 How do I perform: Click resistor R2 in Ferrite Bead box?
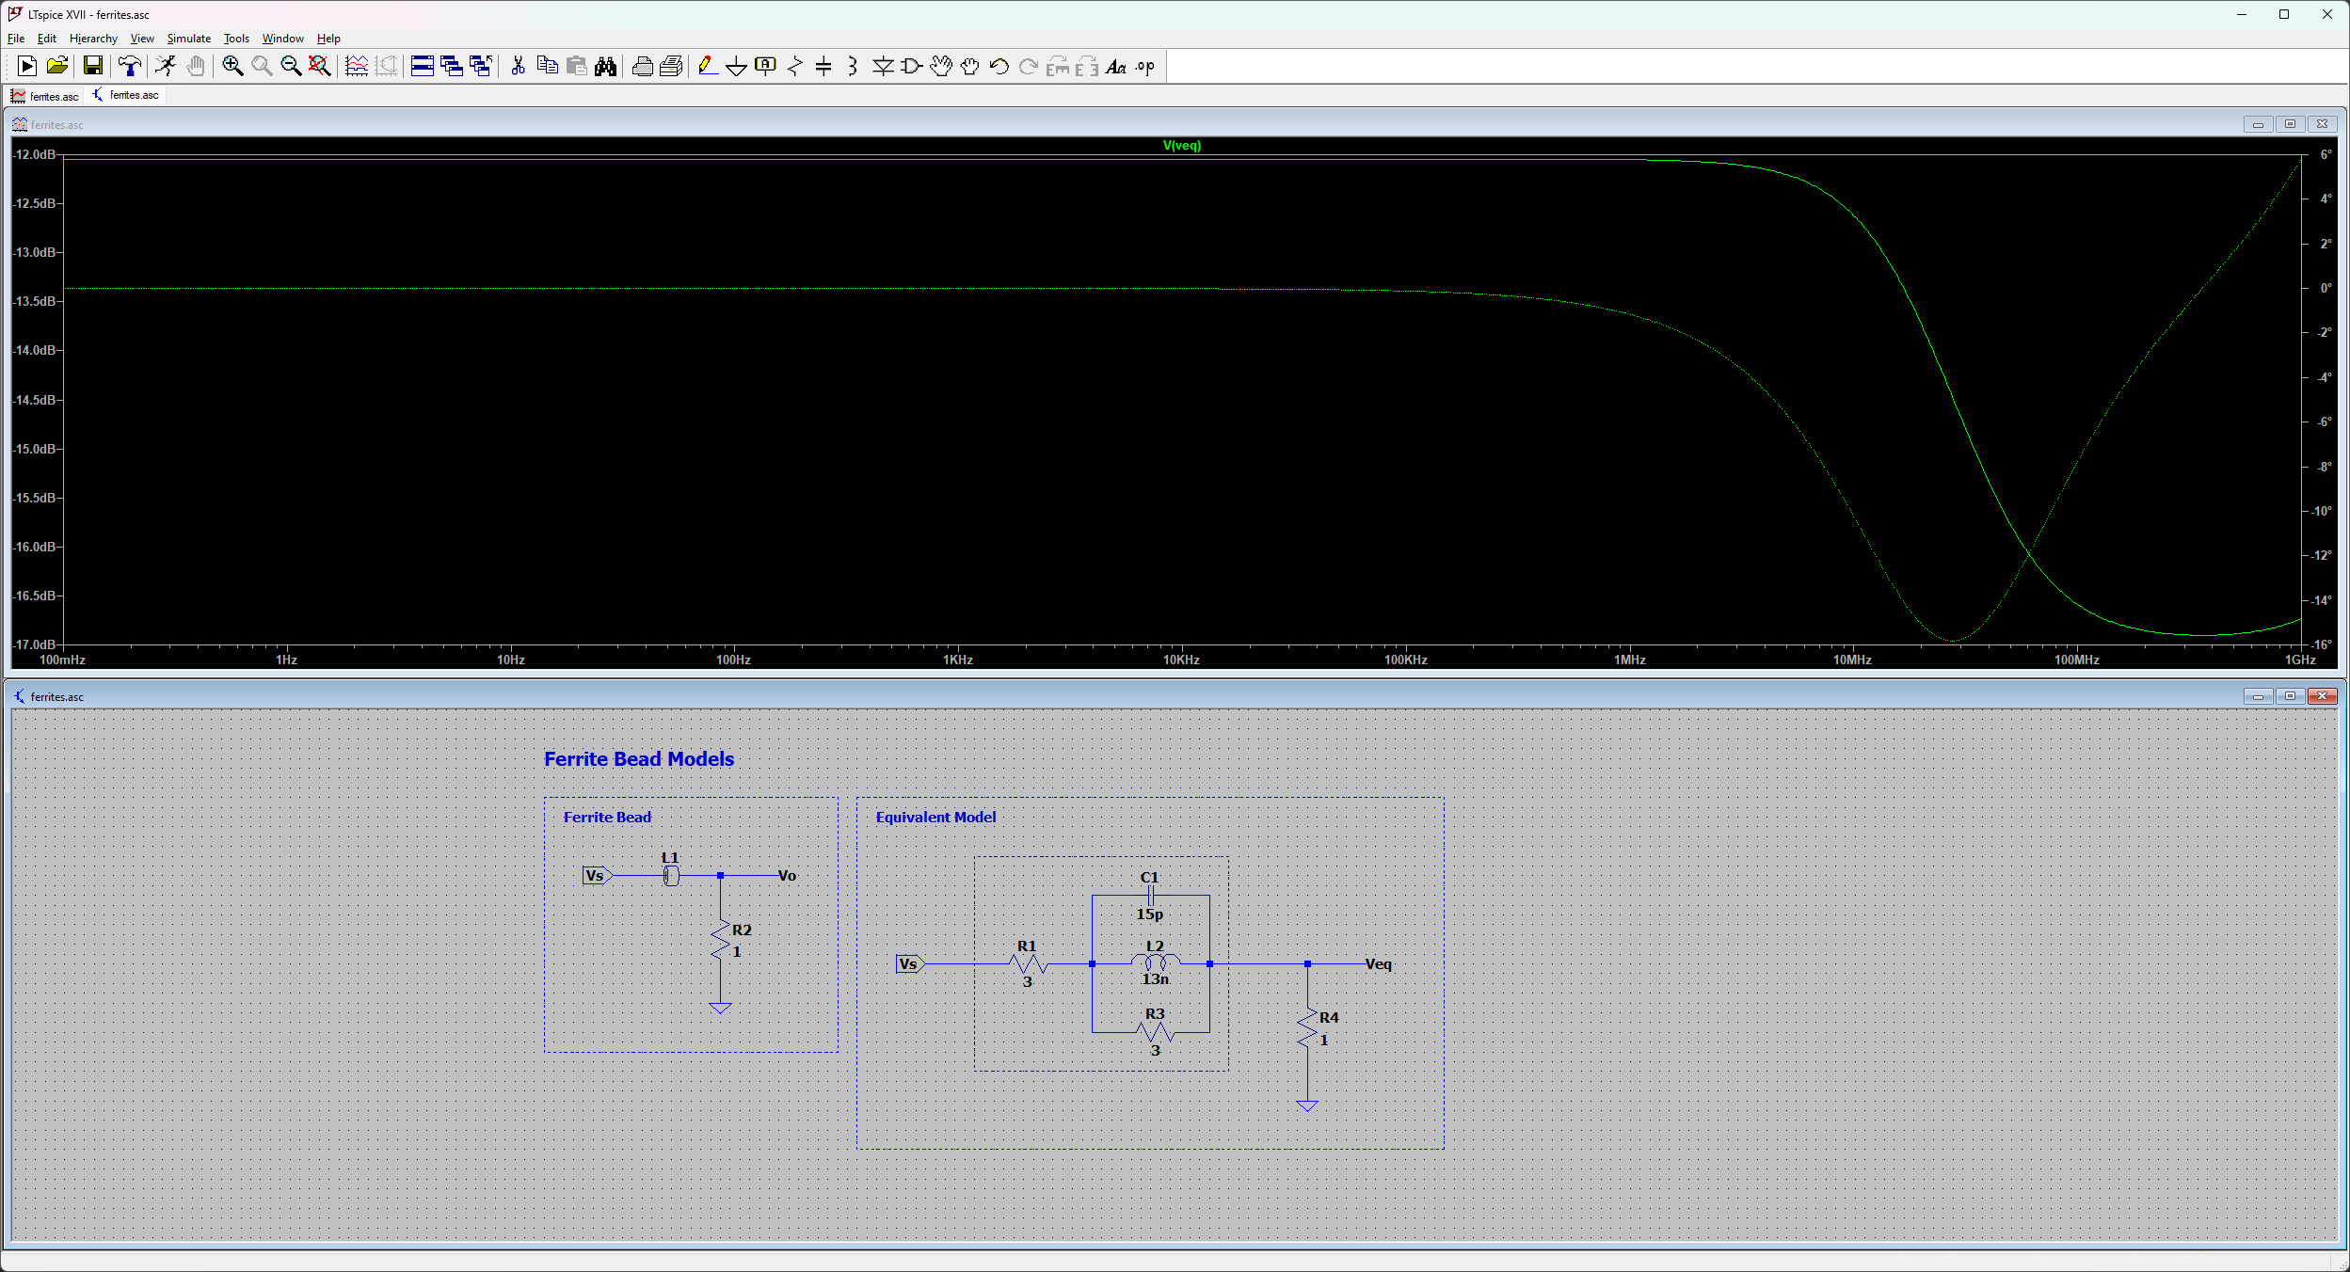721,941
